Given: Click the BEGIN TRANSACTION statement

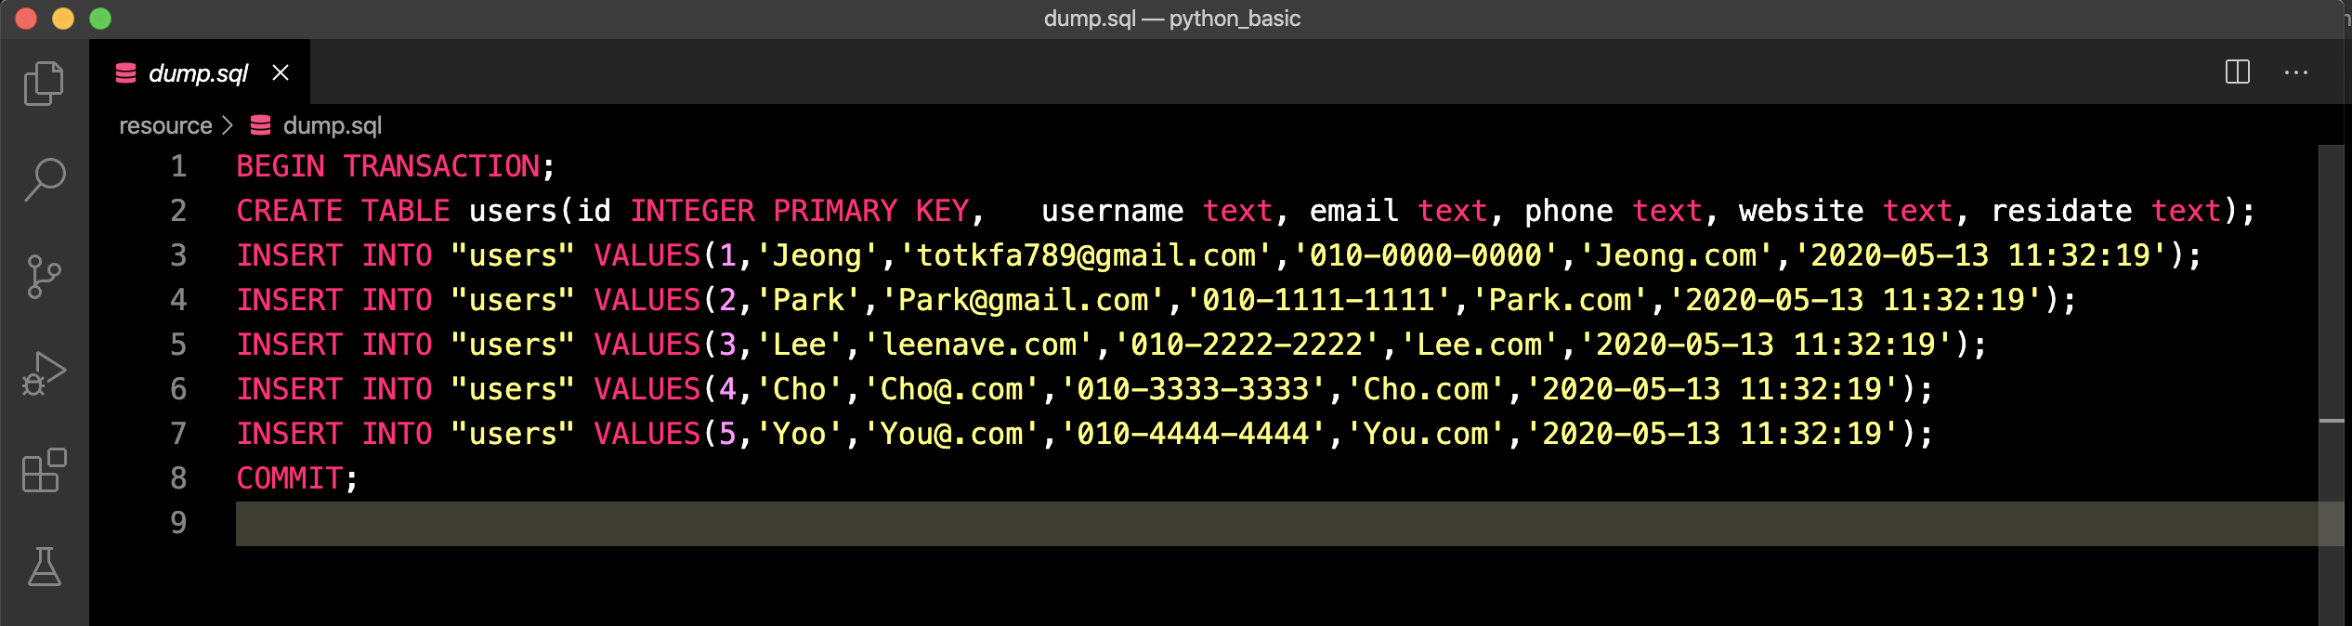Looking at the screenshot, I should tap(396, 166).
